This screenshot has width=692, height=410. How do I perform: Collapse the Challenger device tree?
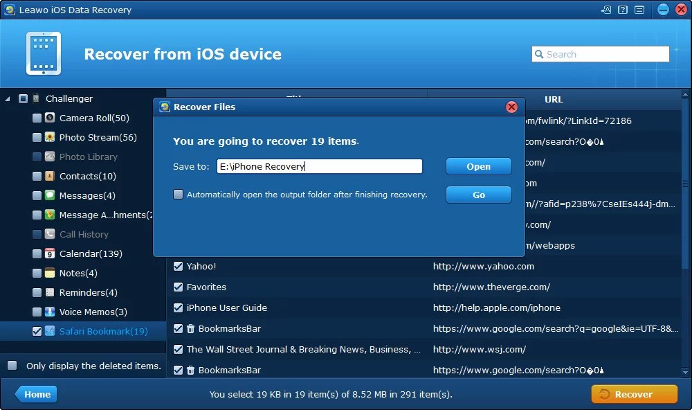click(8, 99)
